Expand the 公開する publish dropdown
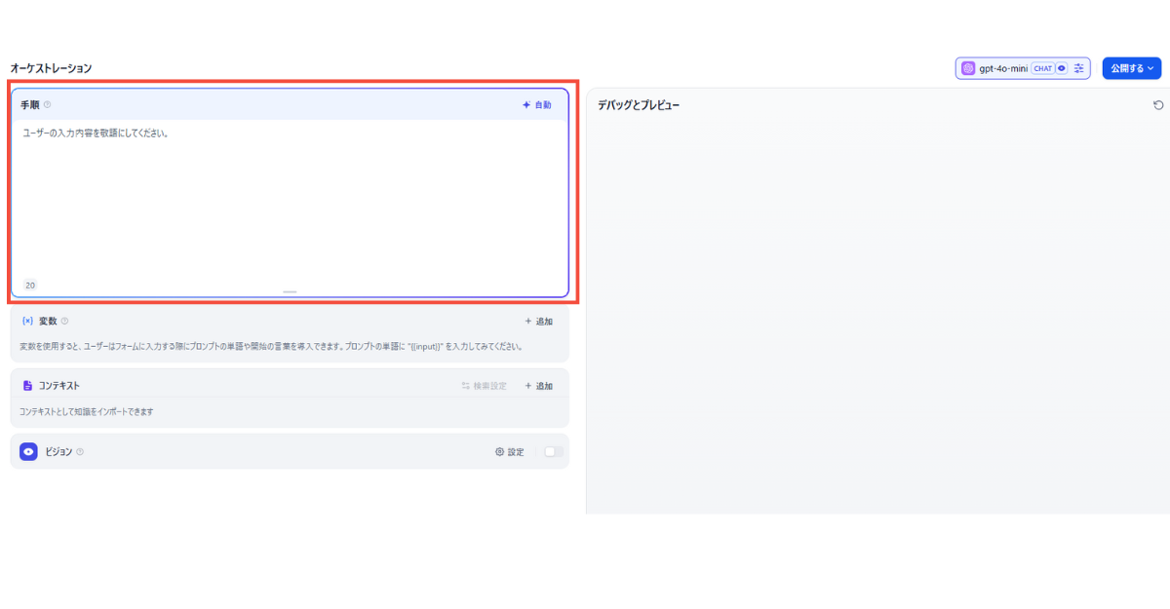1170x609 pixels. 1132,68
